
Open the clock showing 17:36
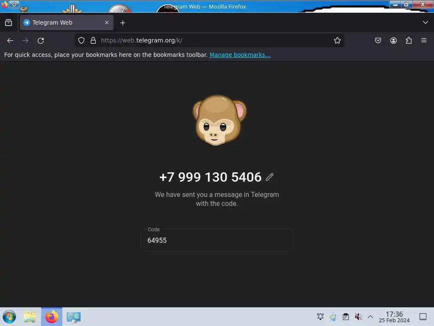(394, 317)
